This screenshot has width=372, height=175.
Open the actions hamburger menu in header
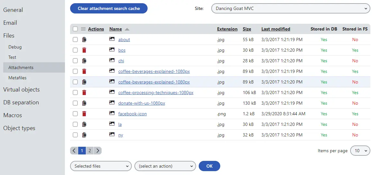click(x=83, y=29)
